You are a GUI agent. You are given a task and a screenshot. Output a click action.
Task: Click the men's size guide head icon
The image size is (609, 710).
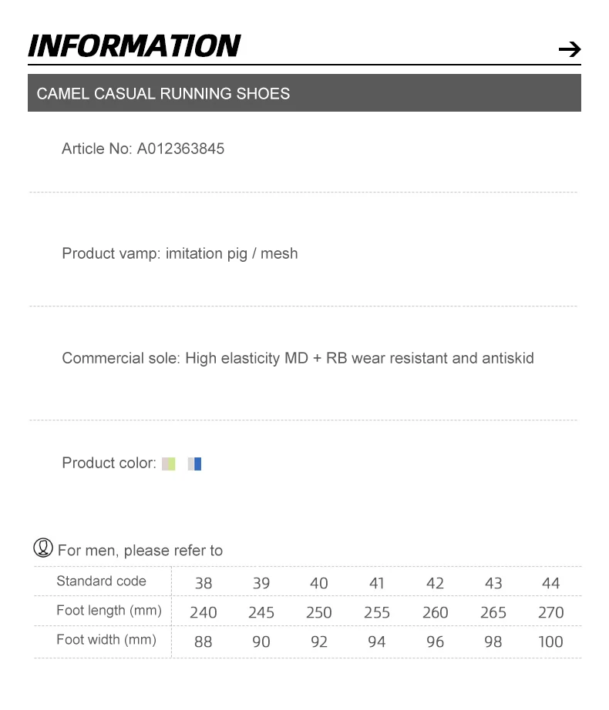tap(43, 548)
